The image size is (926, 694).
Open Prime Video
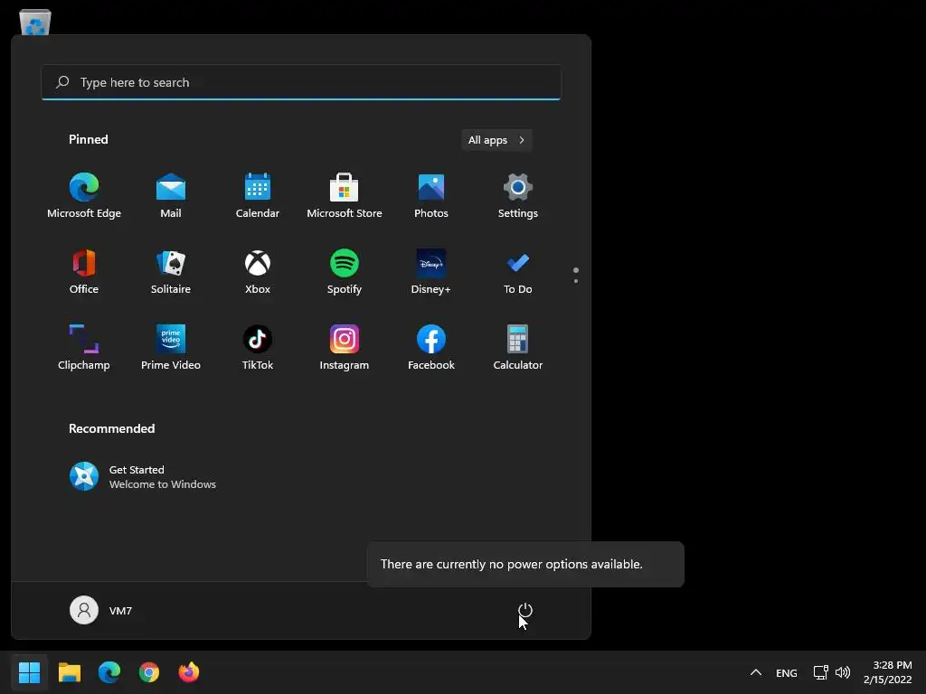(x=171, y=348)
